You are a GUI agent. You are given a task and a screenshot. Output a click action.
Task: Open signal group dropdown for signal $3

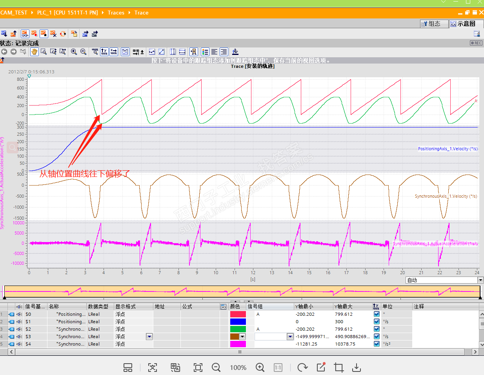(290, 337)
